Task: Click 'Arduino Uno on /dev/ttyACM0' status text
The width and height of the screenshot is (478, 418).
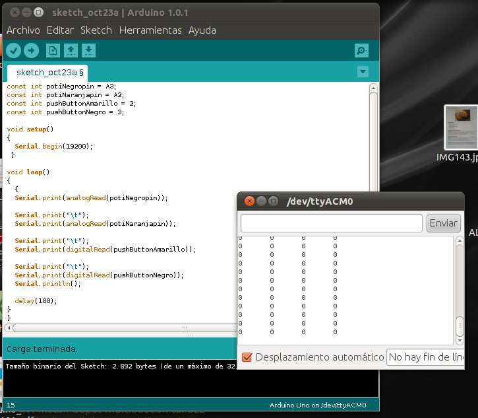Action: 318,405
